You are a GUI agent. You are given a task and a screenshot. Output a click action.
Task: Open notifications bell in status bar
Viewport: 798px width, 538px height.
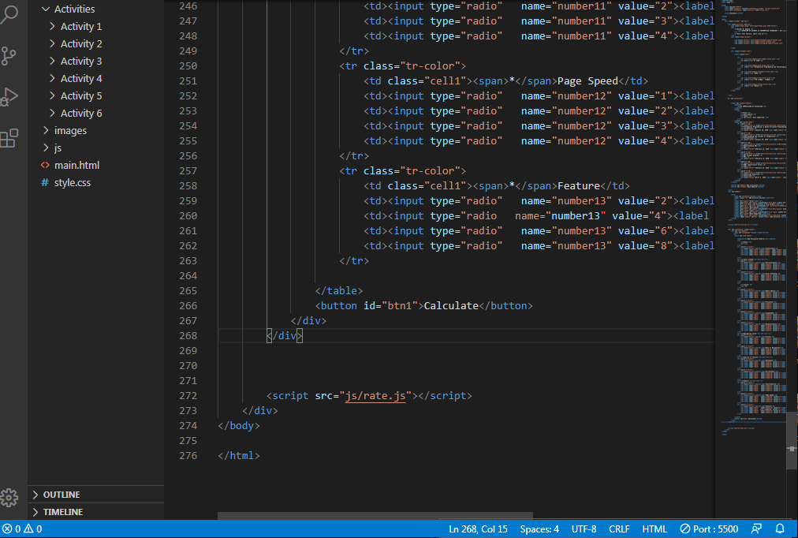click(780, 529)
